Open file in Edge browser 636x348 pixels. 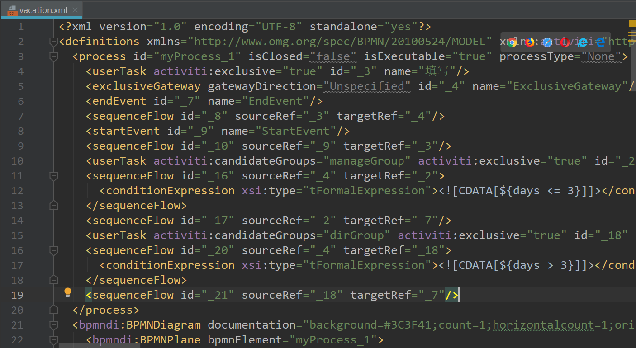(600, 42)
